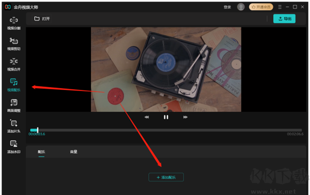310x195 pixels.
Task: Pause the video playback
Action: (166, 117)
